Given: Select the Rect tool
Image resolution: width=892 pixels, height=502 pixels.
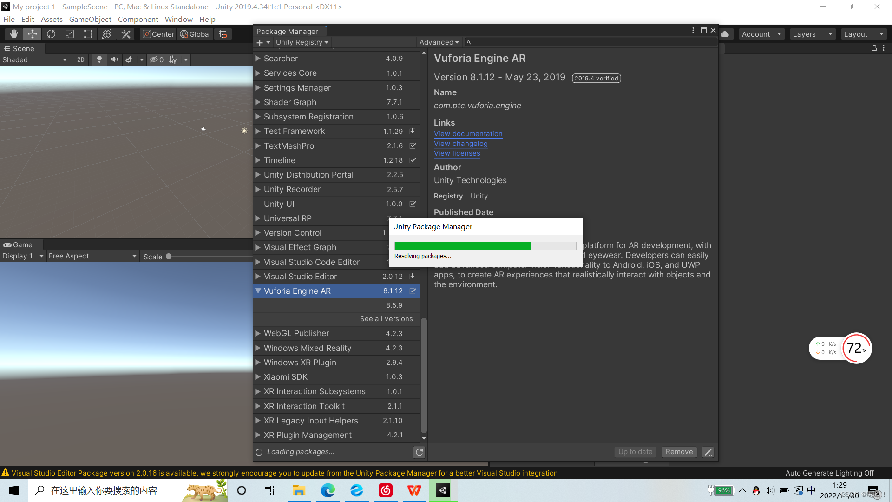Looking at the screenshot, I should [x=88, y=34].
